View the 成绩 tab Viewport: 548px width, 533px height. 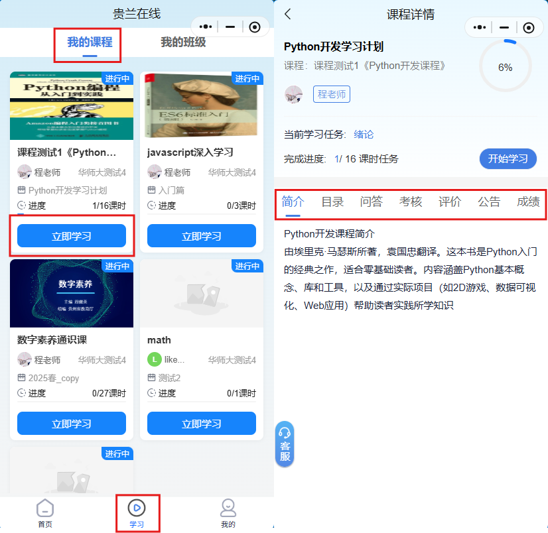528,202
